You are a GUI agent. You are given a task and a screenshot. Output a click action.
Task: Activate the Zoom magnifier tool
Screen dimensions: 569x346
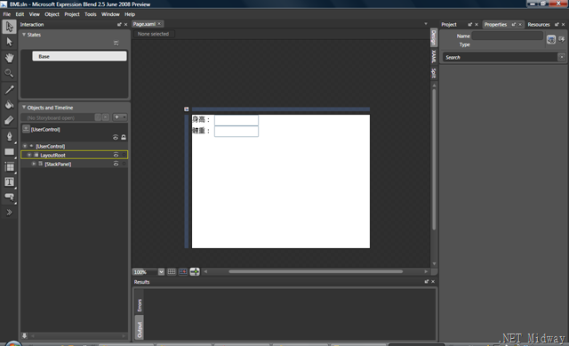click(9, 73)
